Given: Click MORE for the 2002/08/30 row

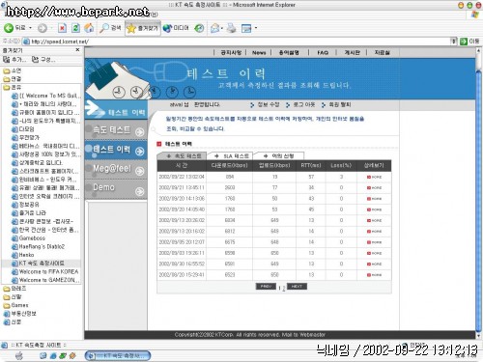Looking at the screenshot, I should [374, 265].
